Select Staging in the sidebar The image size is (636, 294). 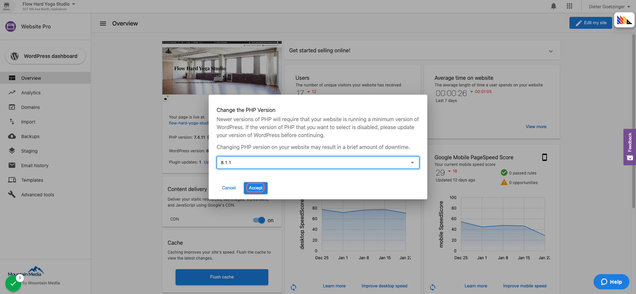(29, 151)
